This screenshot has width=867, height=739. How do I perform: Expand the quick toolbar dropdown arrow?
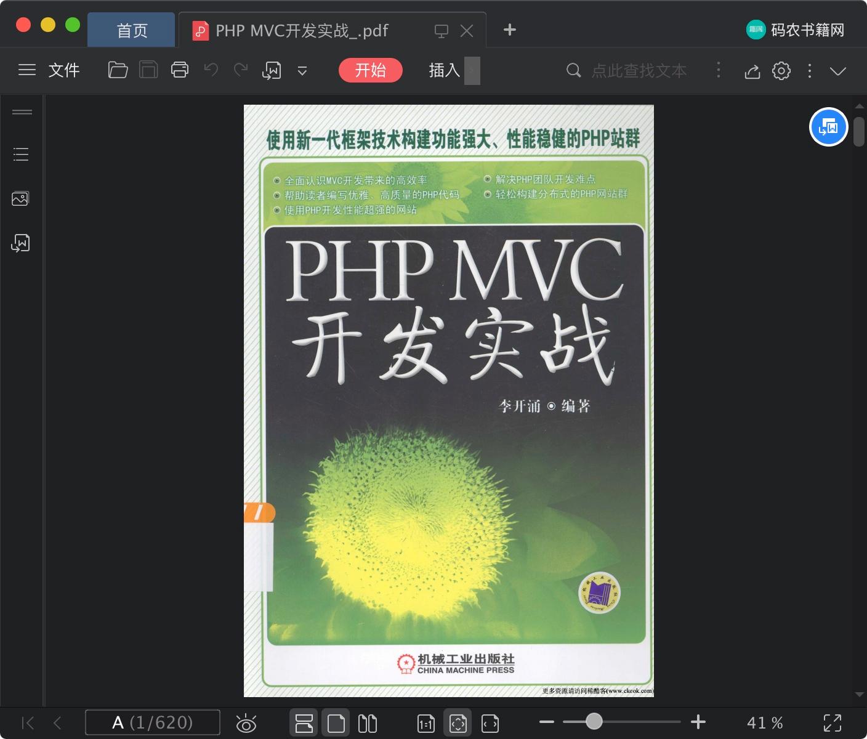click(x=302, y=71)
